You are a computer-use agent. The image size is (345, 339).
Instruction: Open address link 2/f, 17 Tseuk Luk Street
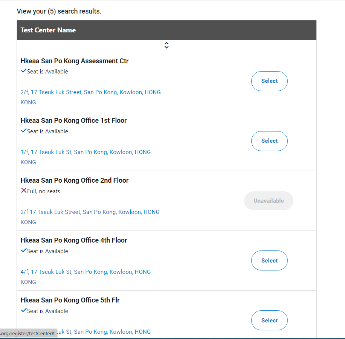pos(90,97)
